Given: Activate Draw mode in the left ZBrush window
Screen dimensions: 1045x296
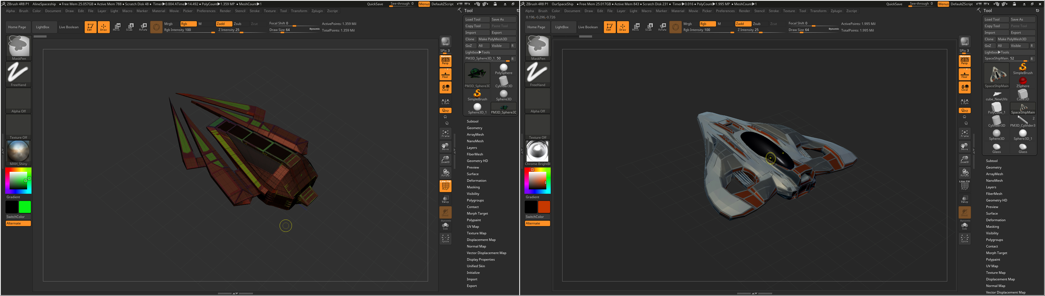Looking at the screenshot, I should coord(104,27).
